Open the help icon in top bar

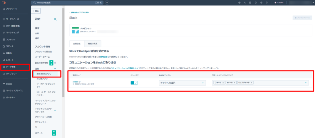tap(256, 2)
